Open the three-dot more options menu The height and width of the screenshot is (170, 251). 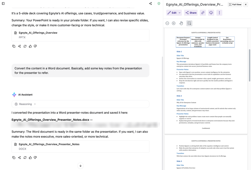click(x=219, y=13)
